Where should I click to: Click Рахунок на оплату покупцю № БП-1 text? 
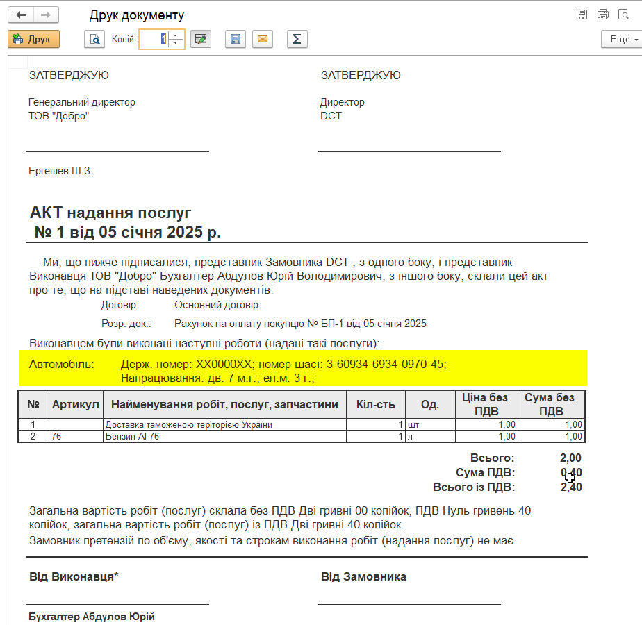300,324
